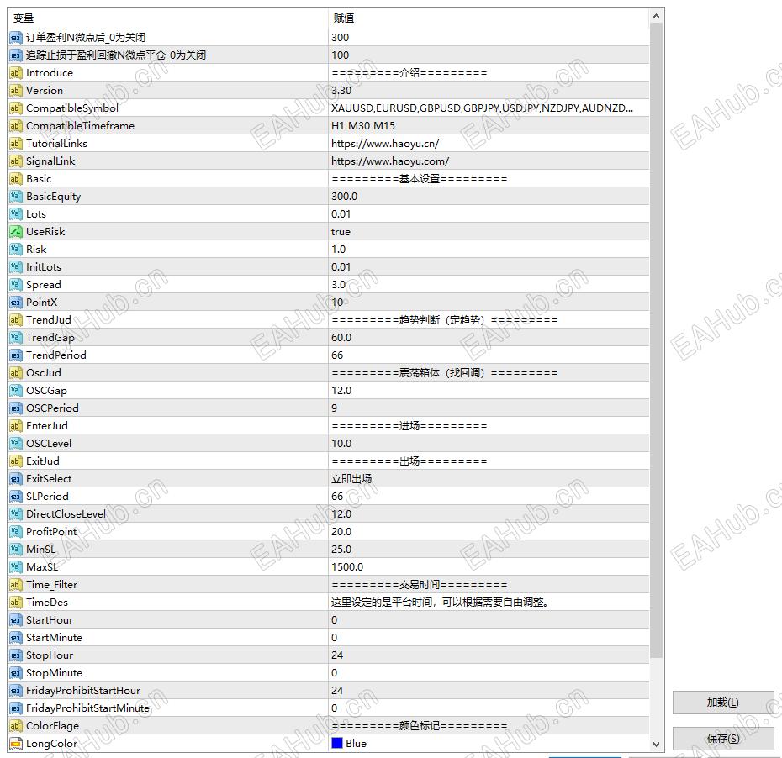Select the TrendGap value 60.0
The image size is (782, 758).
click(341, 337)
